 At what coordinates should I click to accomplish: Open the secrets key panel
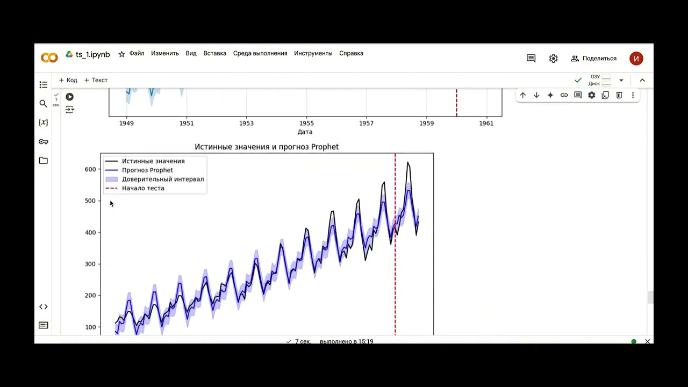click(44, 142)
